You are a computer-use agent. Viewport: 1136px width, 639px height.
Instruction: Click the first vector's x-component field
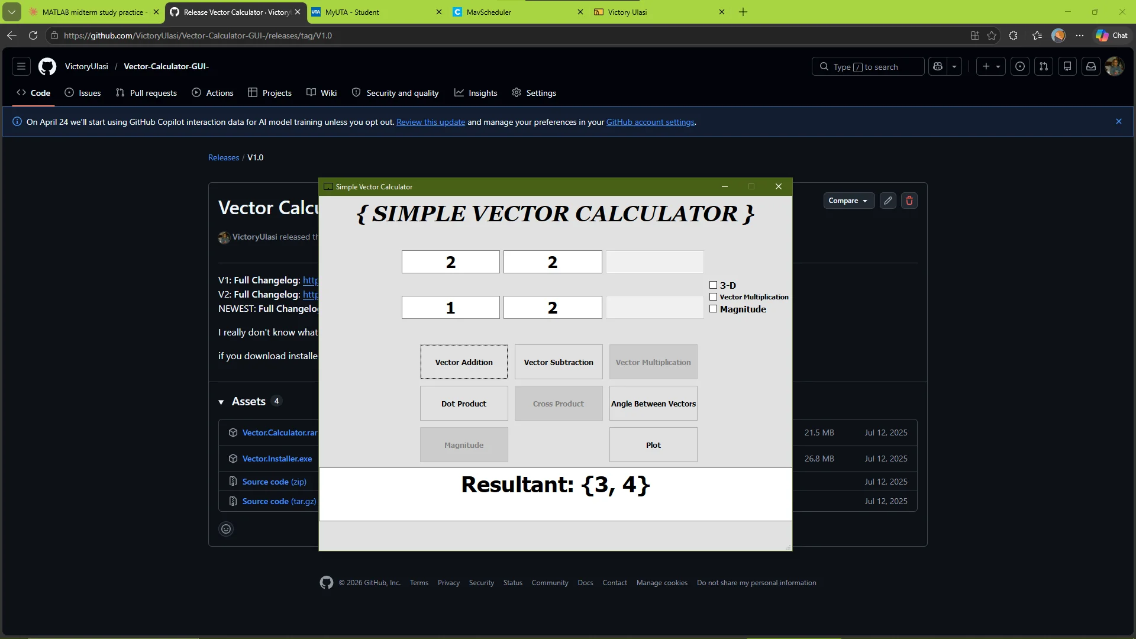coord(450,262)
